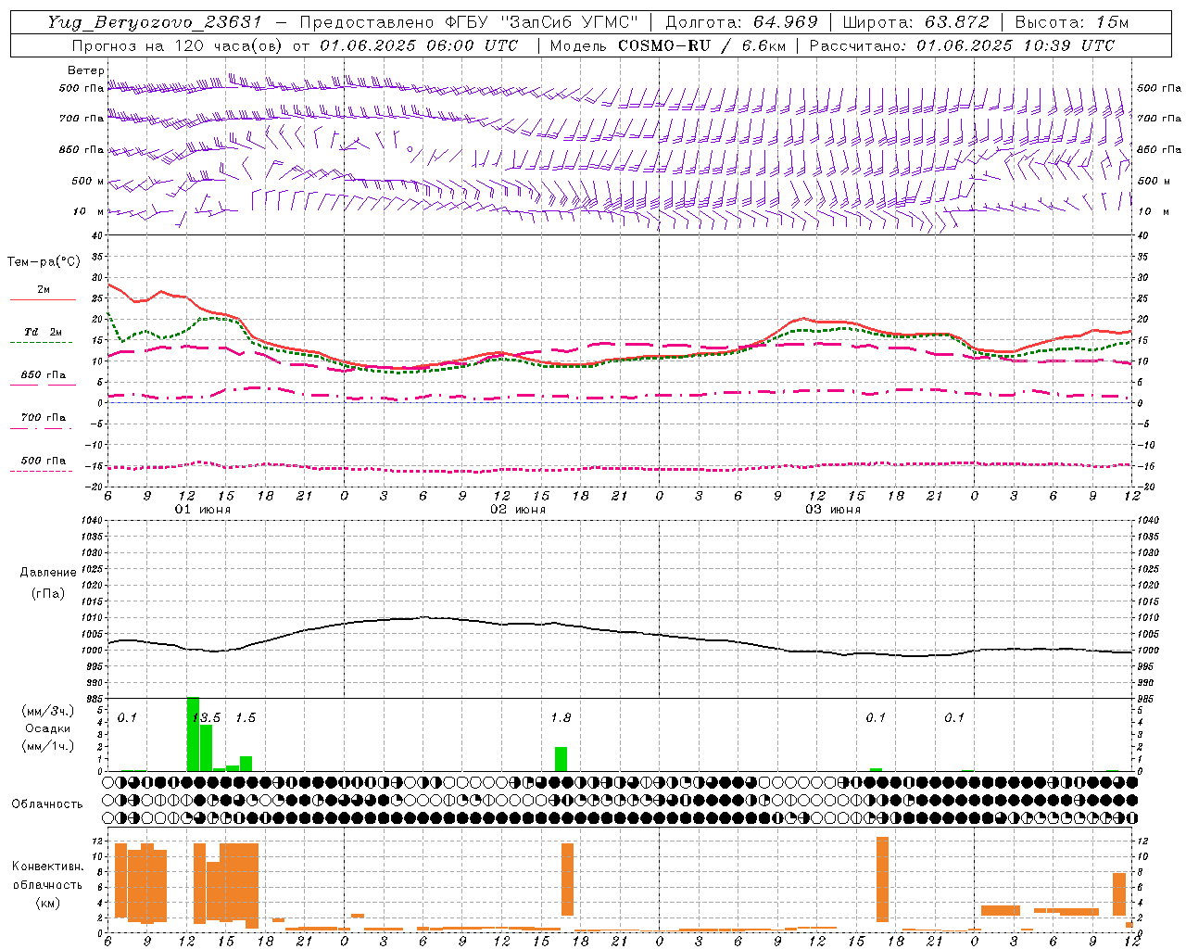The image size is (1186, 949).
Task: Click the '13.5' precipitation amount value
Action: pos(207,718)
